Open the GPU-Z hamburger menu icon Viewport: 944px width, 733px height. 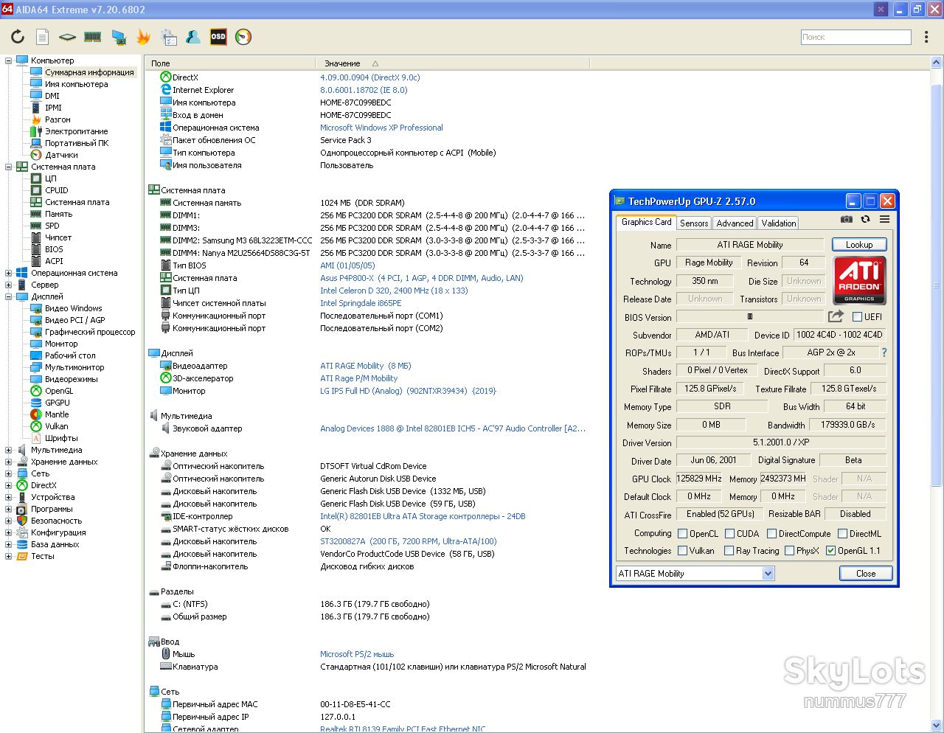(884, 219)
